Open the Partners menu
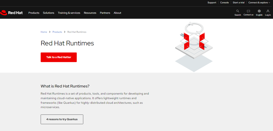 coord(105,13)
